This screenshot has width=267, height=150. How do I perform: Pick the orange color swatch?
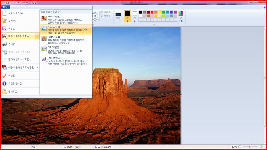pyautogui.click(x=156, y=12)
